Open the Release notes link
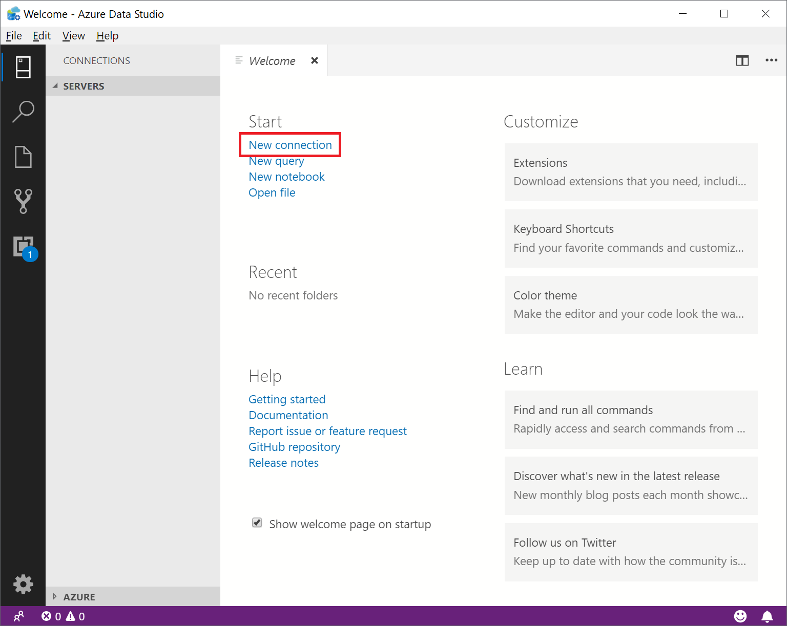Viewport: 787px width, 626px height. 283,462
